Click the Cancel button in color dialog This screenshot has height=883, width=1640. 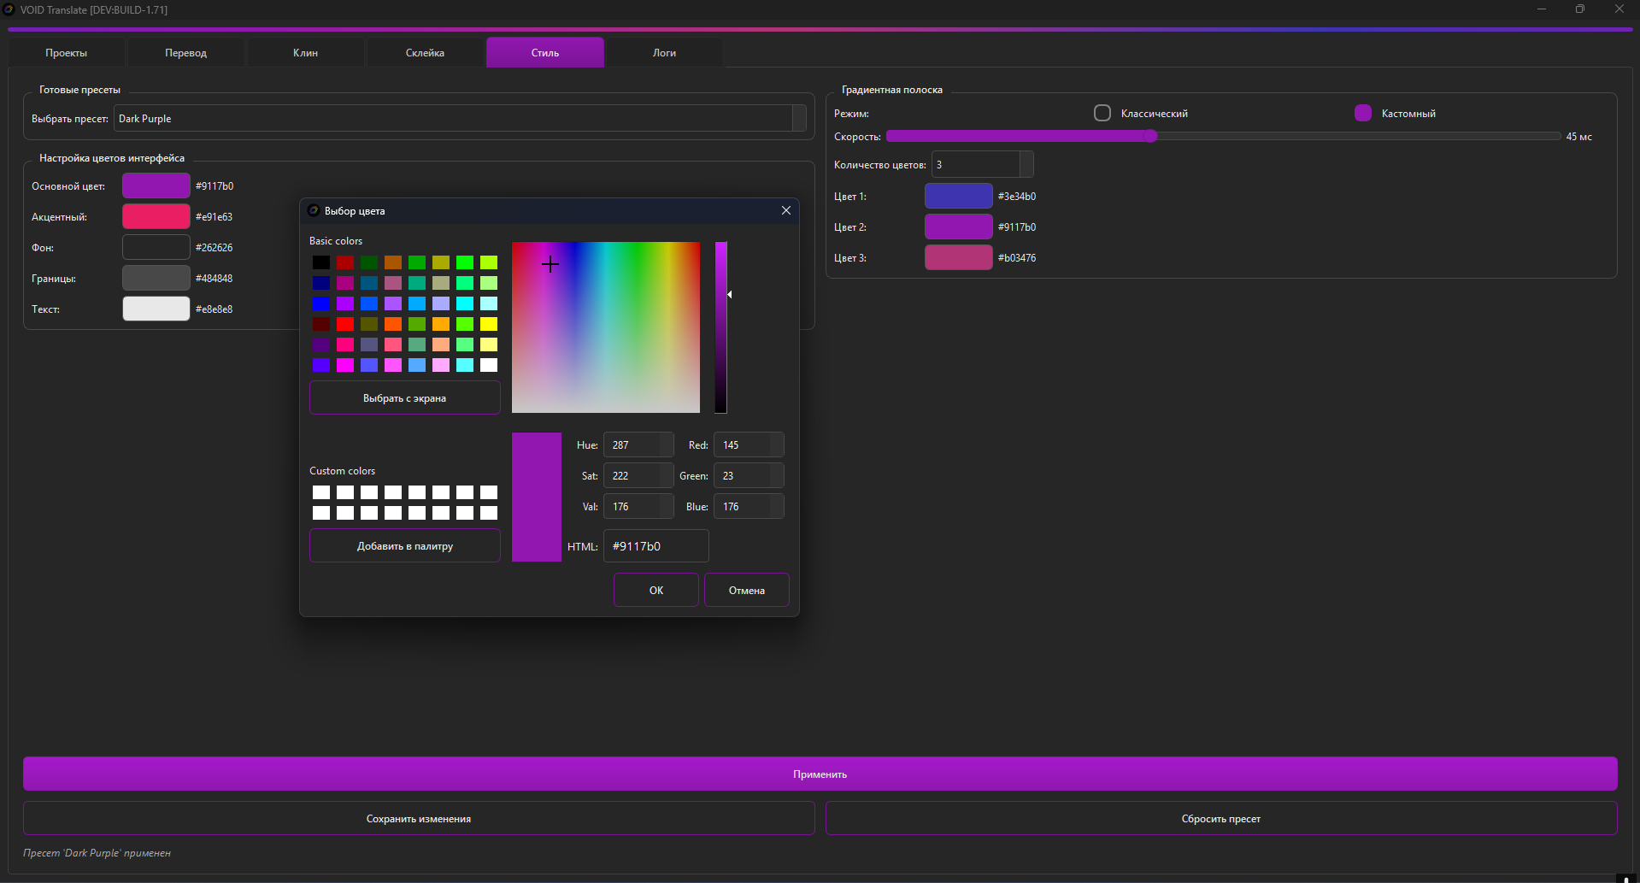pos(746,591)
